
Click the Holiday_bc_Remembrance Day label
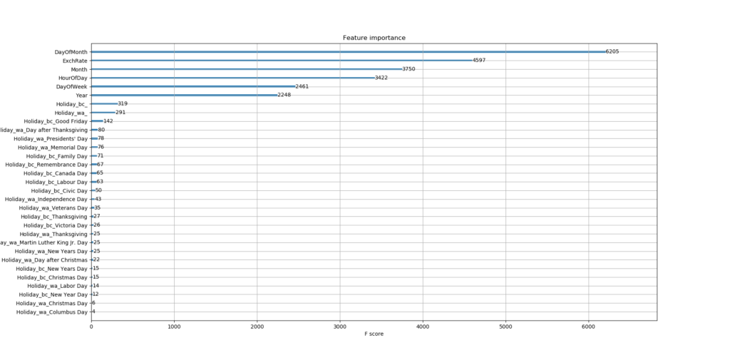(x=46, y=165)
